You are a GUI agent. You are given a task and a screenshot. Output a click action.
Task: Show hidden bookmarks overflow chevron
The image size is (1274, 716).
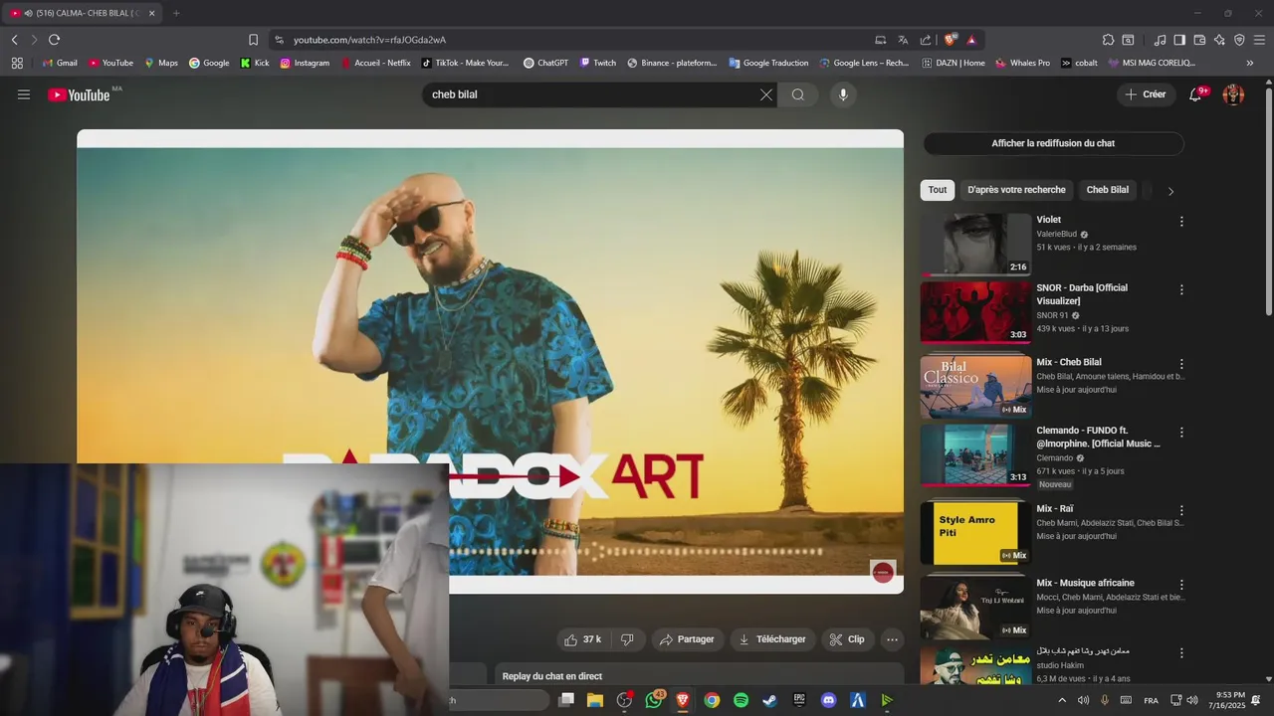click(x=1250, y=63)
